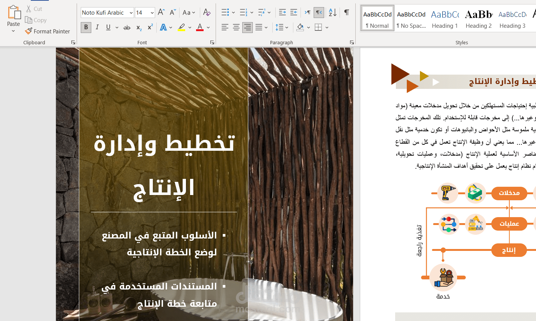
Task: Show or hide paragraph marks
Action: (x=346, y=12)
